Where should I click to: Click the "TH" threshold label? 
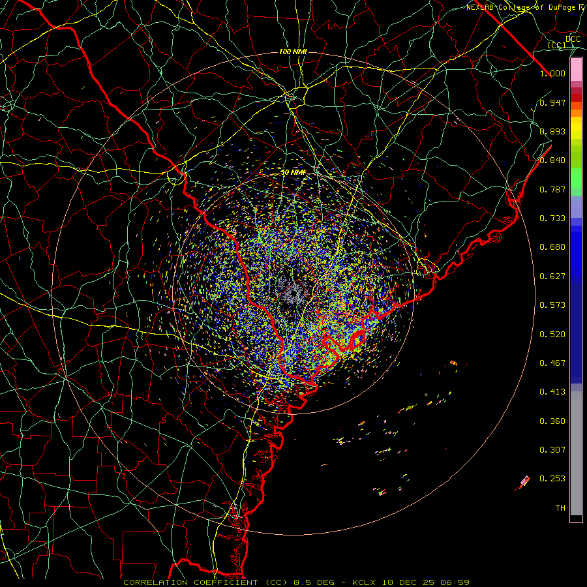coord(560,508)
